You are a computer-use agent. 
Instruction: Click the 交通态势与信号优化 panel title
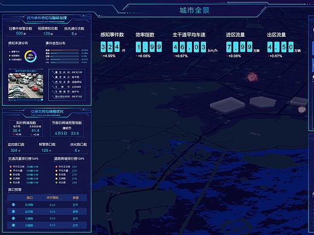tap(47, 111)
